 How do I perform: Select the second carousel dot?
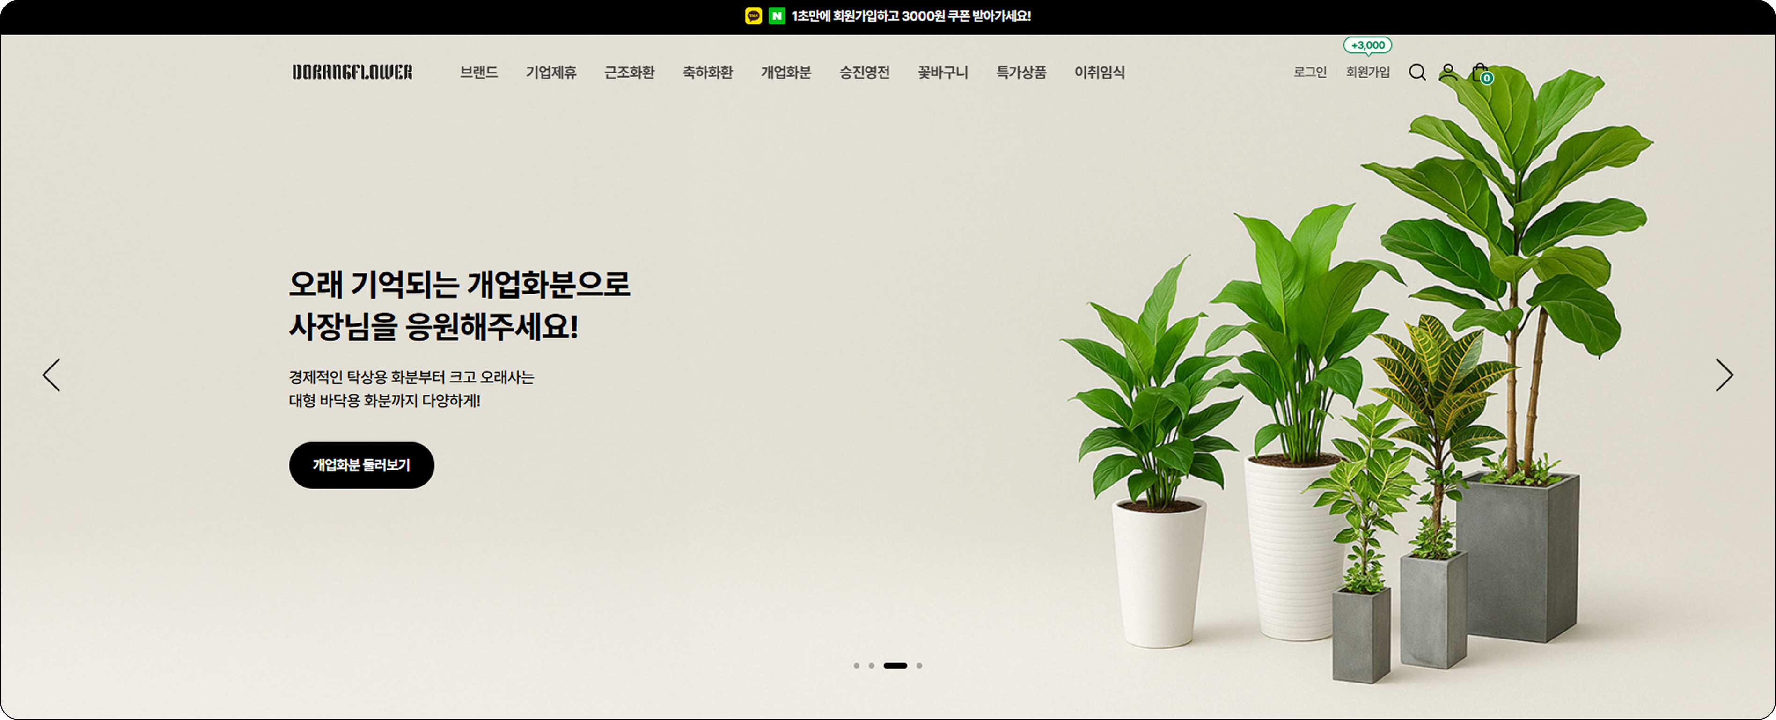point(872,666)
